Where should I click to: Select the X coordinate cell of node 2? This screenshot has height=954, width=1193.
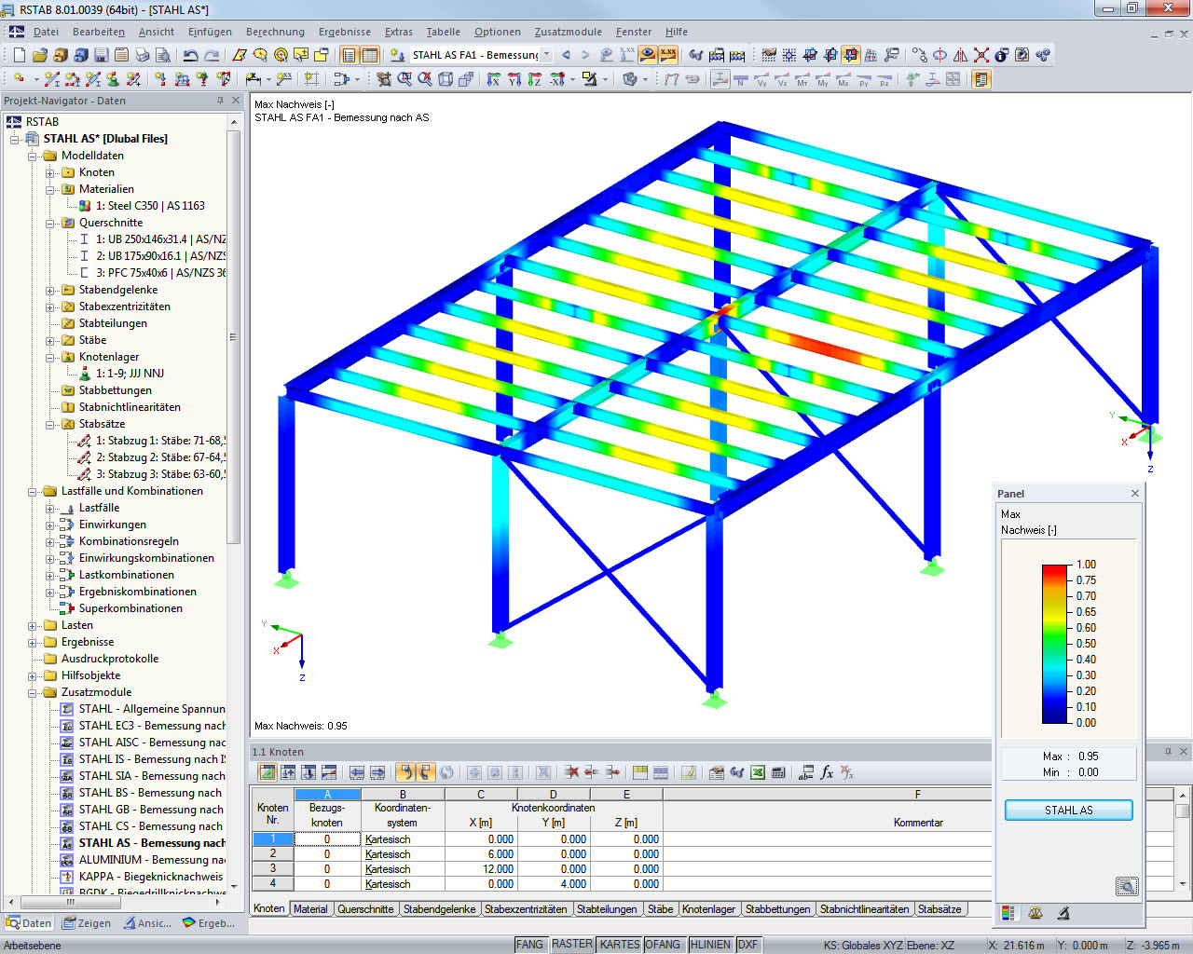tap(480, 854)
